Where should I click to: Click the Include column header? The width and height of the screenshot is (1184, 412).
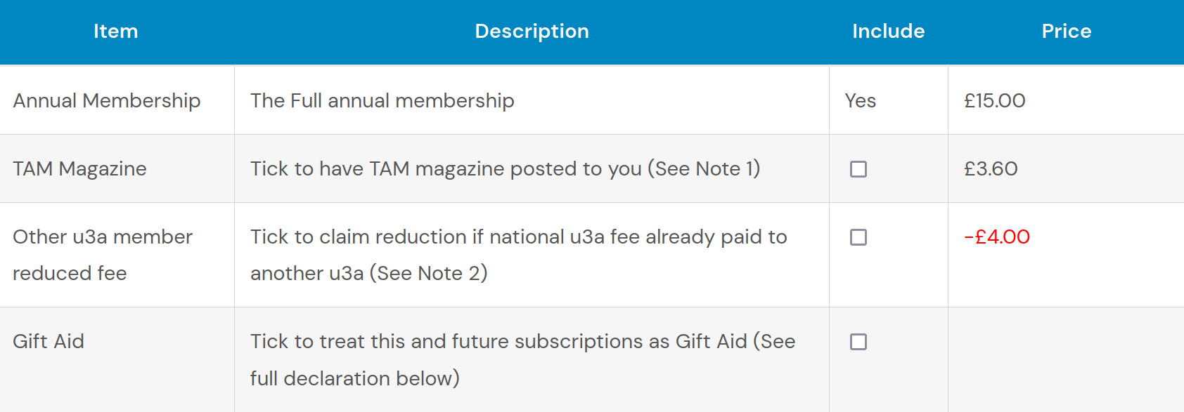(888, 32)
